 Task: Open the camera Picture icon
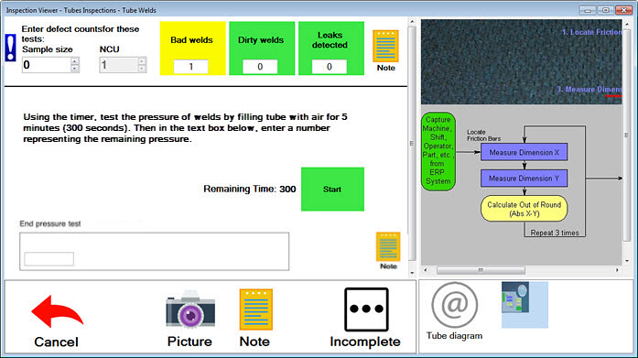(190, 309)
